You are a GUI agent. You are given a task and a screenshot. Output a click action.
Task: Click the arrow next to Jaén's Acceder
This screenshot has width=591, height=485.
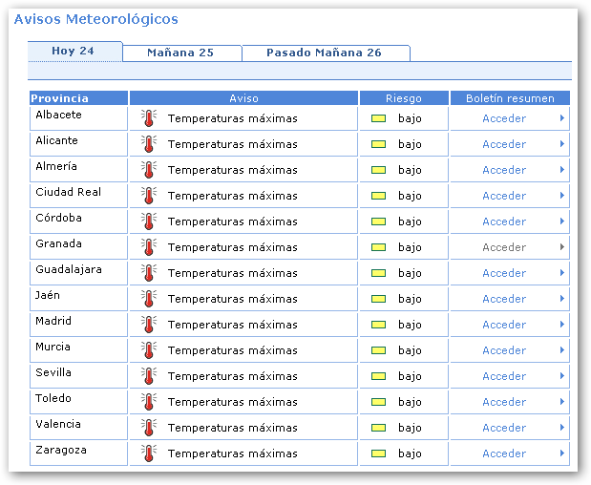(x=562, y=299)
